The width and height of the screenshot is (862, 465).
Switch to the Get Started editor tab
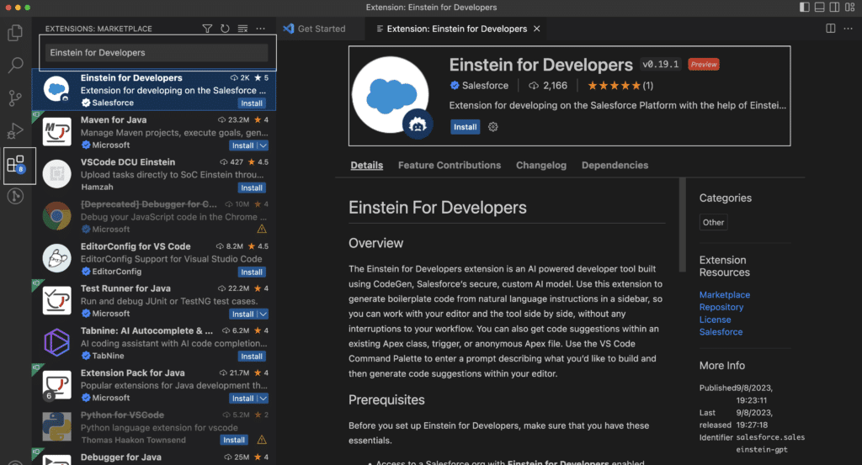pyautogui.click(x=314, y=29)
